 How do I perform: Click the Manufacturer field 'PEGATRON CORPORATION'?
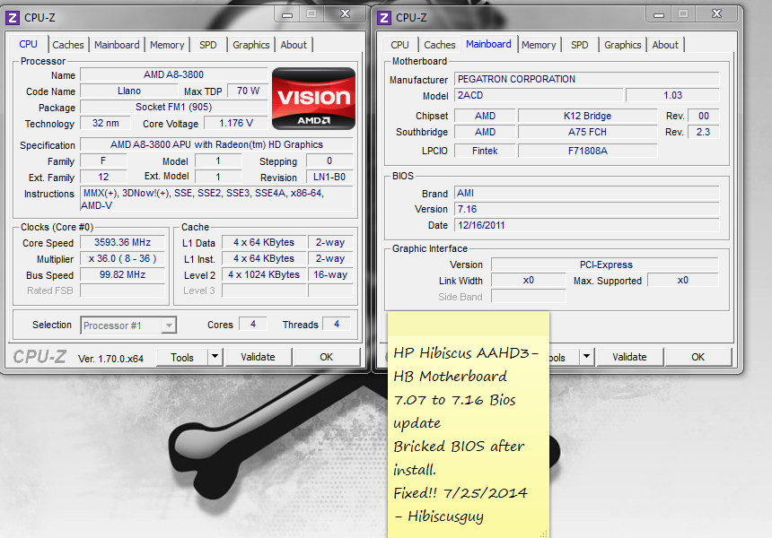coord(587,79)
